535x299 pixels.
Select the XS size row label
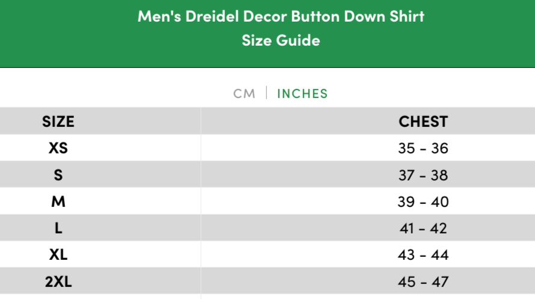tap(58, 148)
